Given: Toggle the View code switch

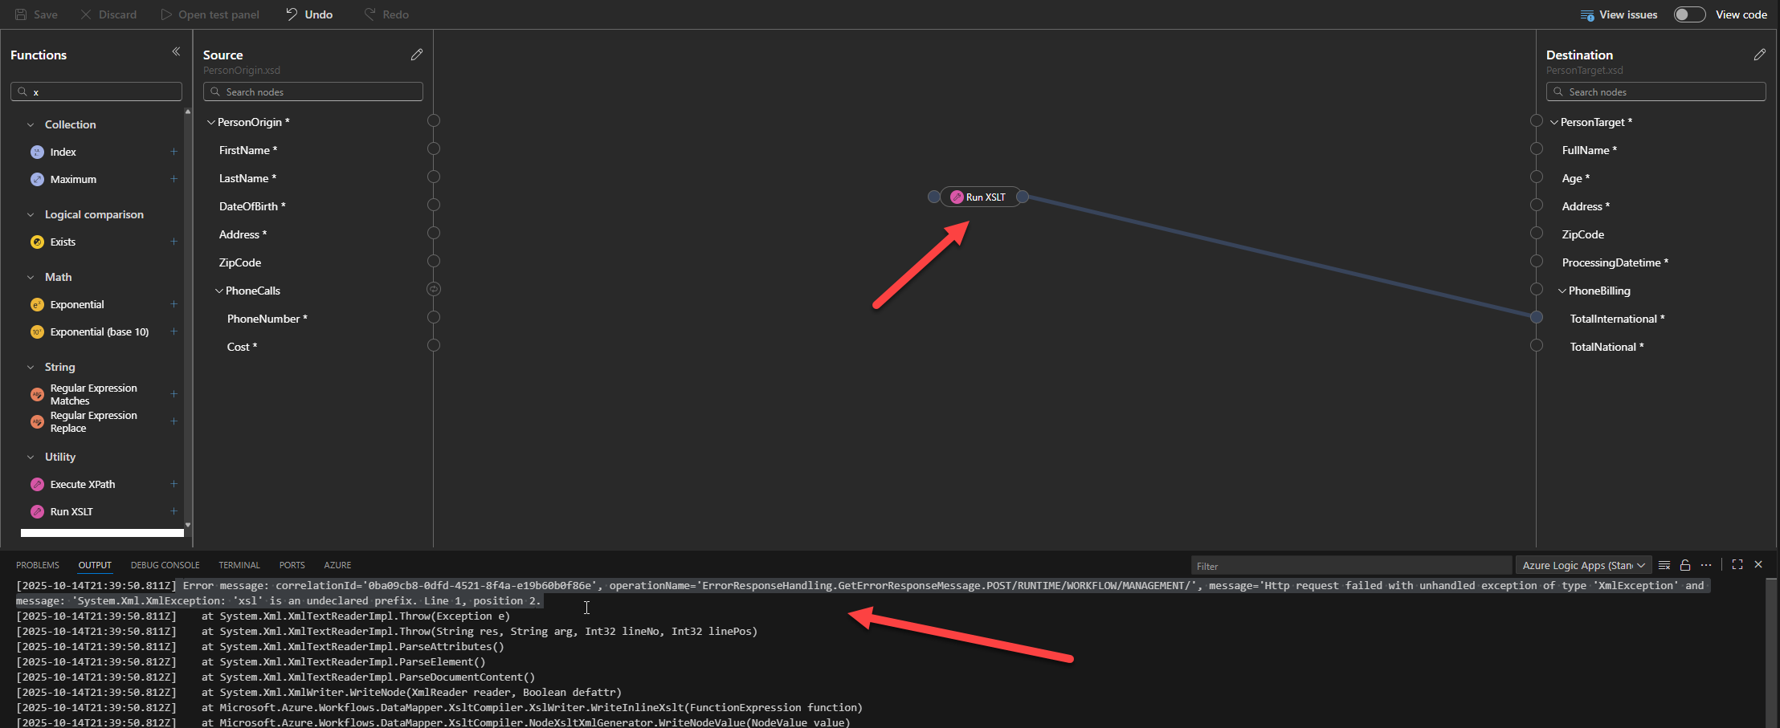Looking at the screenshot, I should [1689, 14].
